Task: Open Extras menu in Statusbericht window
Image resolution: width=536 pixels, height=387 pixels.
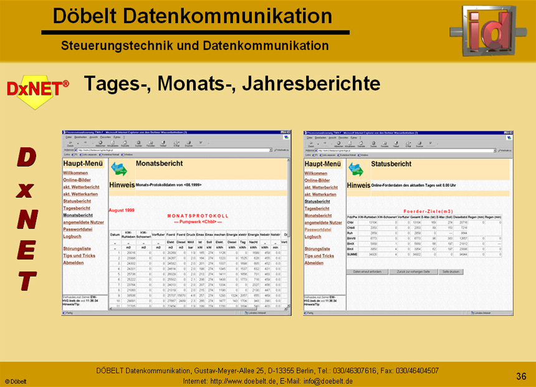Action: point(354,138)
